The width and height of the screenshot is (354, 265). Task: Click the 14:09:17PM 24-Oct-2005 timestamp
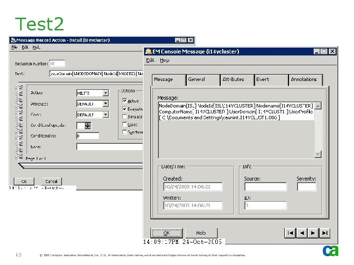(182, 242)
